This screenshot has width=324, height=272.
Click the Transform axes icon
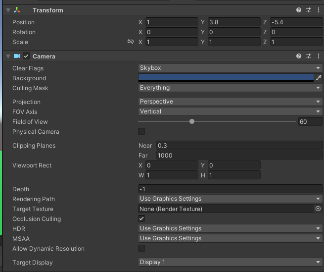[17, 10]
